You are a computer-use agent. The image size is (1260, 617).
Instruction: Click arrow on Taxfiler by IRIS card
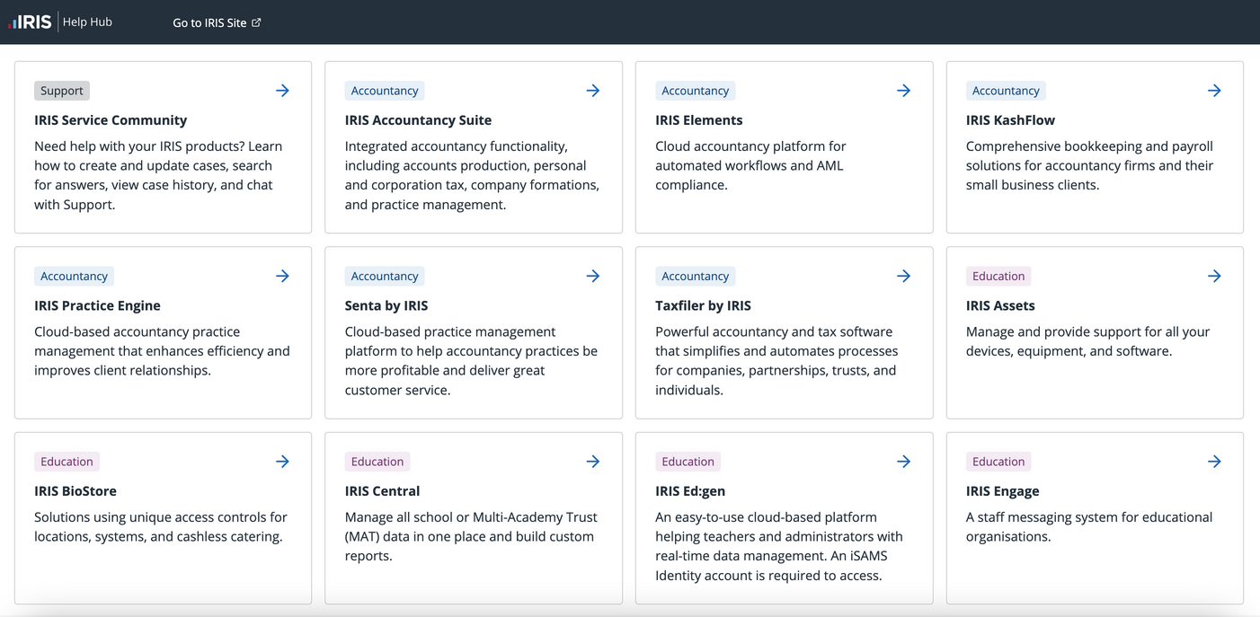[903, 277]
